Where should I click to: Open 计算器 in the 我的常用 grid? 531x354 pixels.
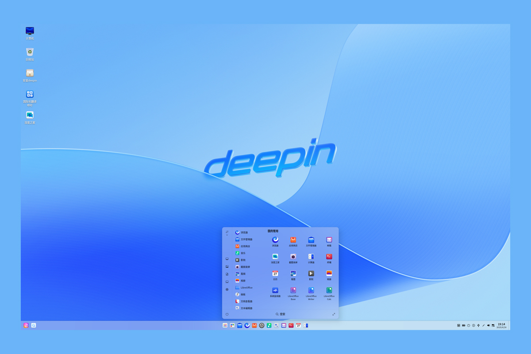pyautogui.click(x=311, y=258)
